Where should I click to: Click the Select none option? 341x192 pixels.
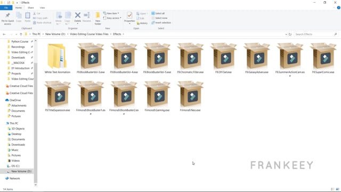[159, 18]
